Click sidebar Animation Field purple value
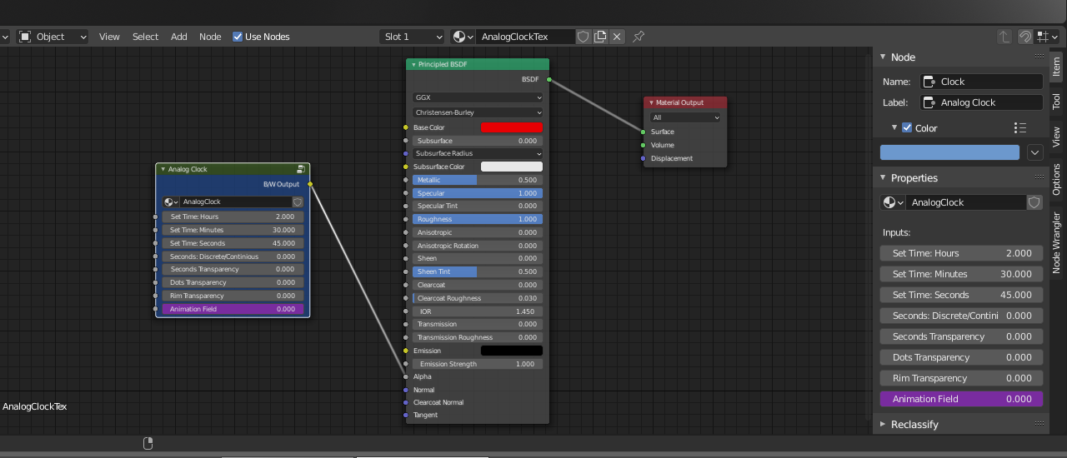Image resolution: width=1067 pixels, height=458 pixels. (x=961, y=399)
